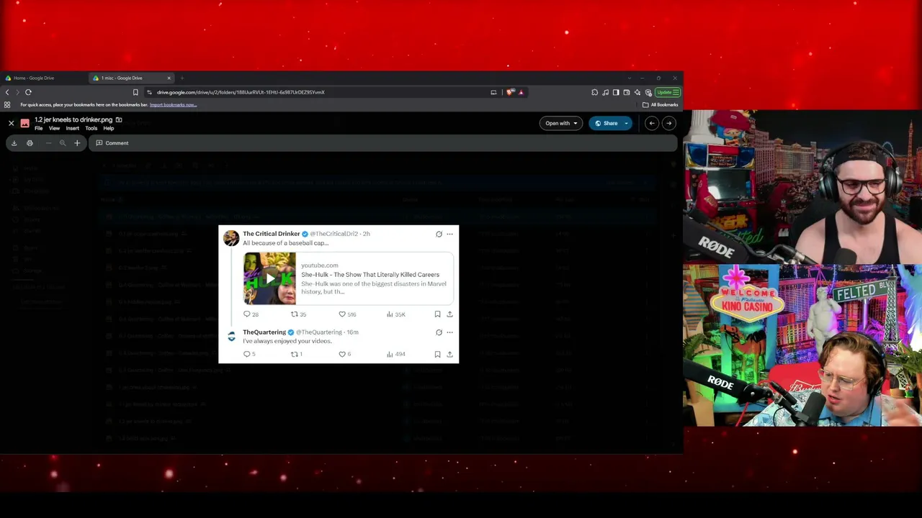Click the Import bookmarks now link
The height and width of the screenshot is (518, 922).
point(173,105)
